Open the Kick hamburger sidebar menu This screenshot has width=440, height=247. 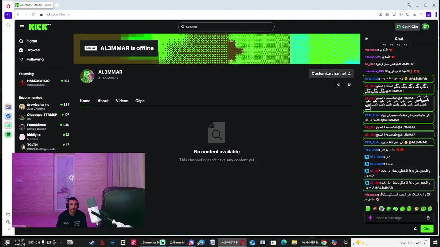click(x=22, y=27)
